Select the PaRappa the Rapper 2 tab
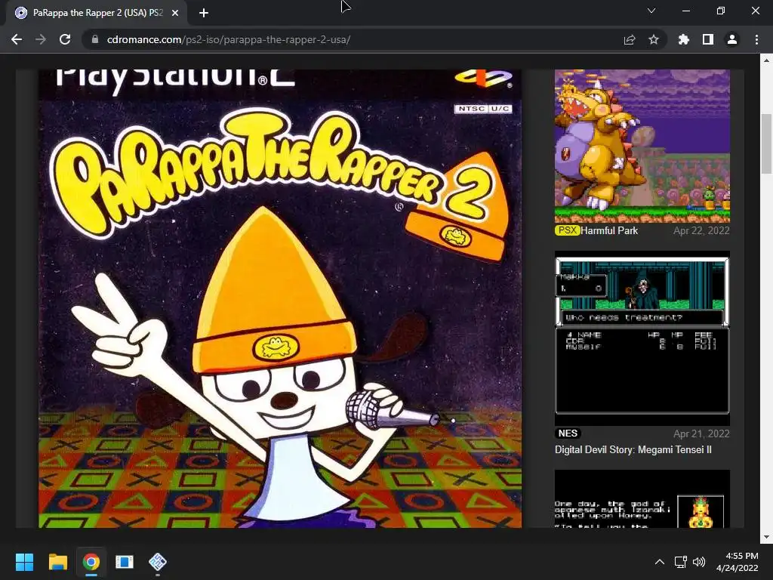773x580 pixels. click(x=97, y=13)
